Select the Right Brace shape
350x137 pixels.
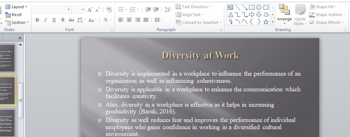(x=259, y=22)
